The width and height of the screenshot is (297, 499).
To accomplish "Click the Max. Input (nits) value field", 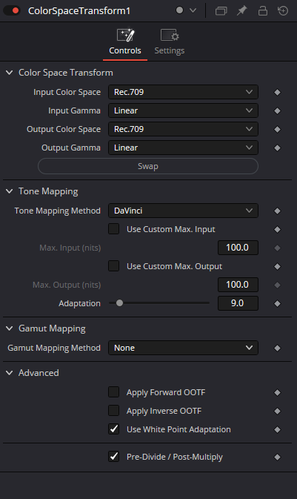I will coord(238,248).
